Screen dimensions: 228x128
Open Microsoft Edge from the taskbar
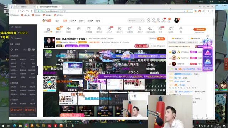point(14,126)
